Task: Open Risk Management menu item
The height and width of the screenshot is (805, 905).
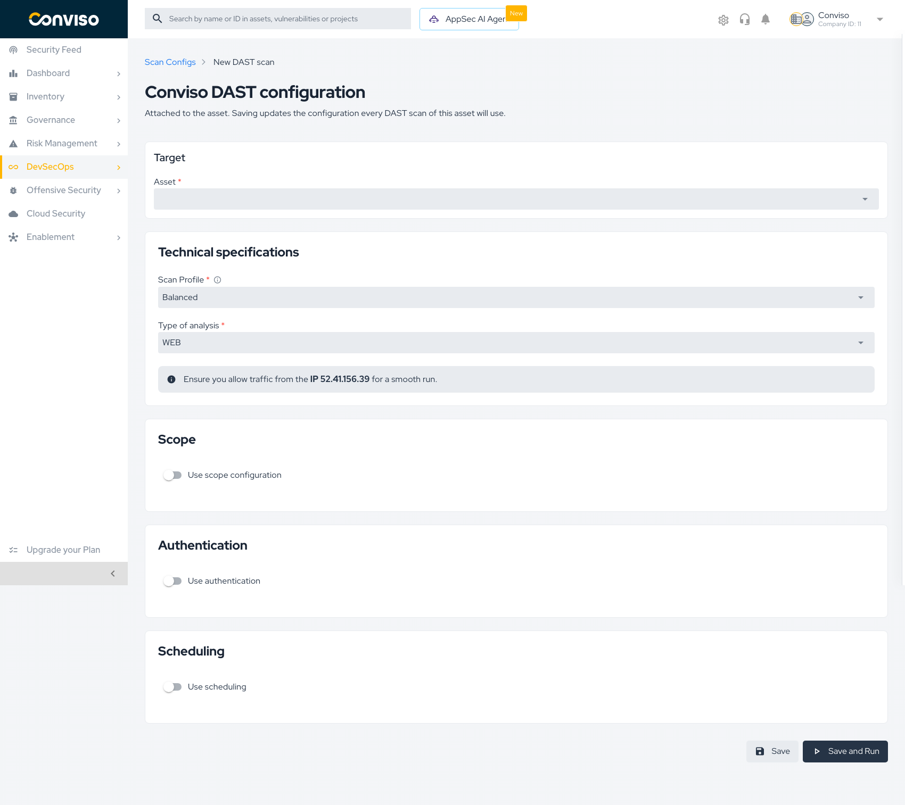Action: tap(64, 144)
